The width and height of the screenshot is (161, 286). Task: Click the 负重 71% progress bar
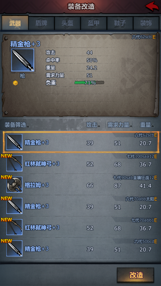(x=89, y=83)
